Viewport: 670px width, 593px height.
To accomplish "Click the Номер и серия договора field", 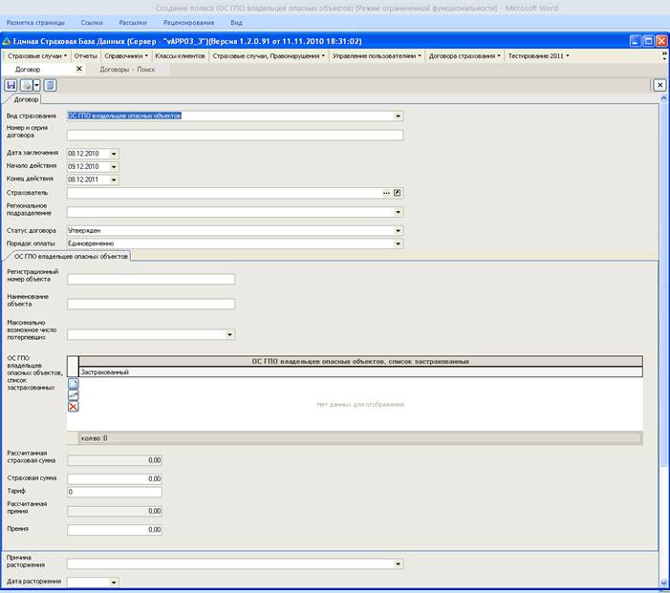I will point(234,136).
